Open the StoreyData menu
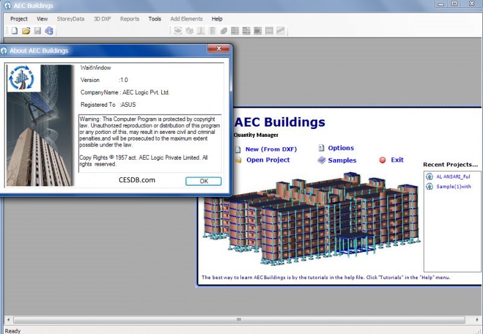 click(x=71, y=19)
